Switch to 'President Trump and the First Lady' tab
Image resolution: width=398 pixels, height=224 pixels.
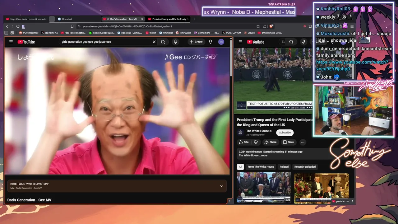point(168,19)
